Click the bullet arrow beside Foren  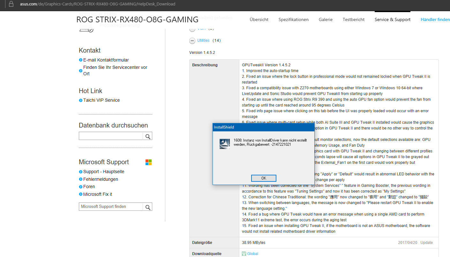tap(81, 187)
